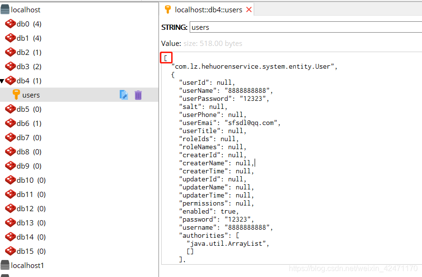The width and height of the screenshot is (422, 277).
Task: Click the db7 database icon
Action: pos(10,138)
